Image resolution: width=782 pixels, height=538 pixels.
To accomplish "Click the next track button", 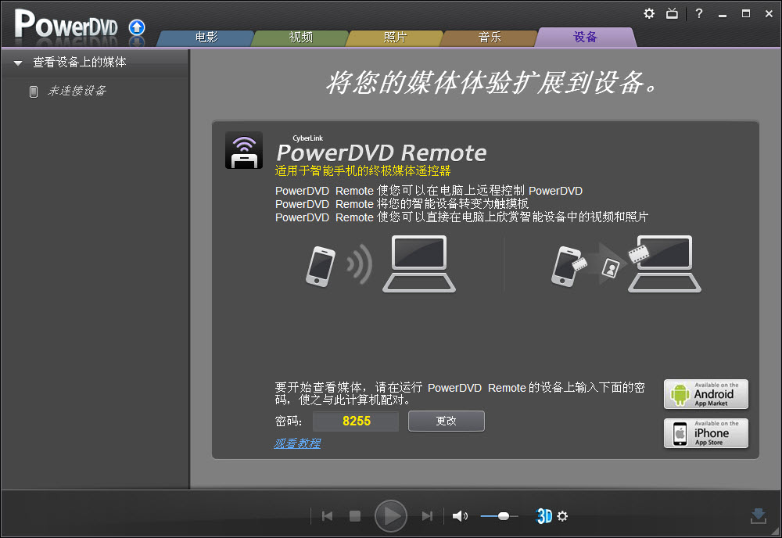I will (x=428, y=516).
